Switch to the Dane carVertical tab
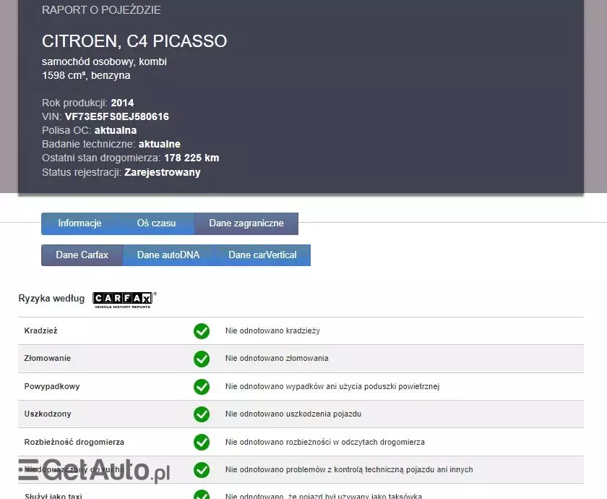 pos(263,255)
